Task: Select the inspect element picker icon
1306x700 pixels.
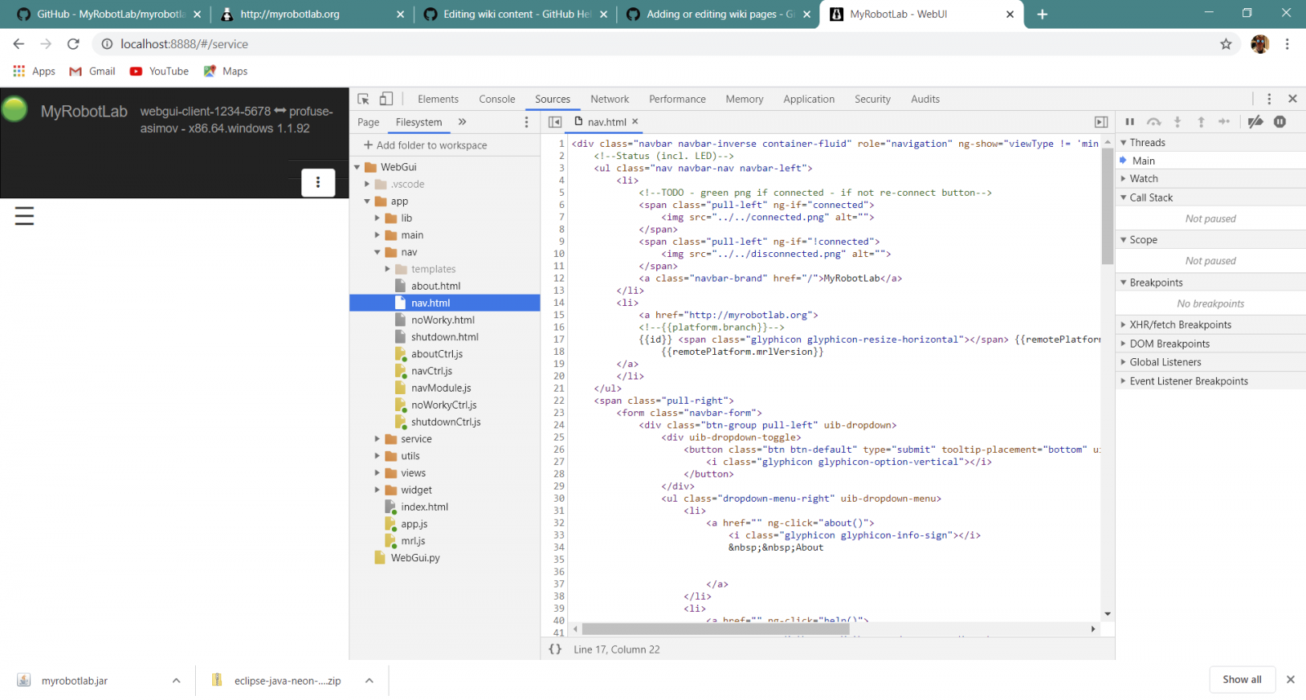Action: pyautogui.click(x=364, y=99)
